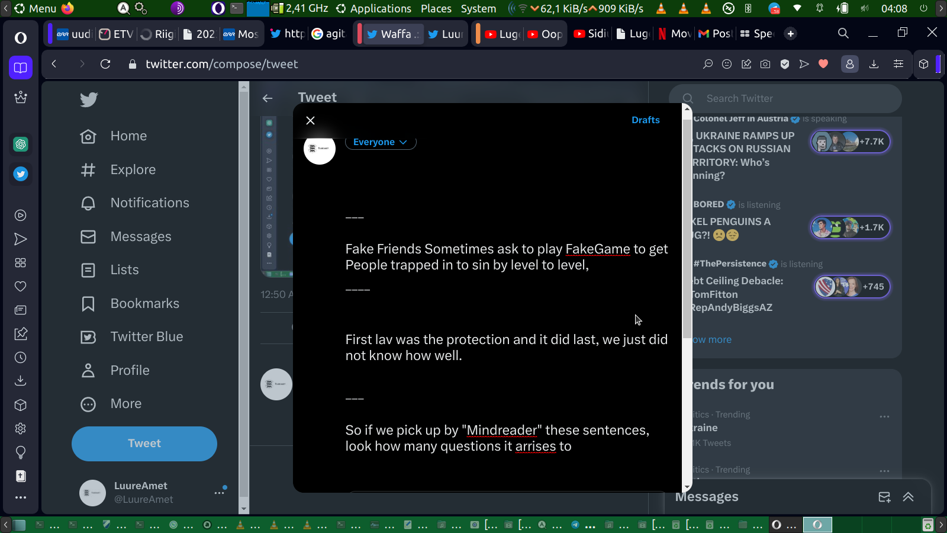Close the tweet compose dialog
Screen dimensions: 947x533
click(310, 120)
